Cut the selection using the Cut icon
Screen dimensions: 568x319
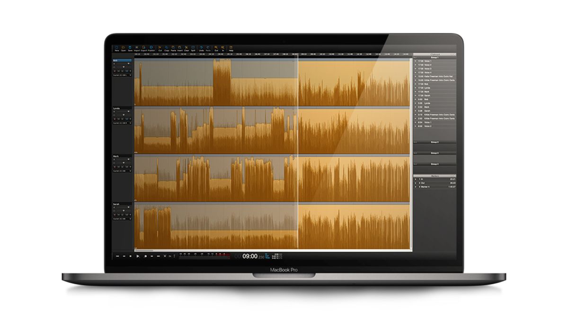[x=160, y=48]
